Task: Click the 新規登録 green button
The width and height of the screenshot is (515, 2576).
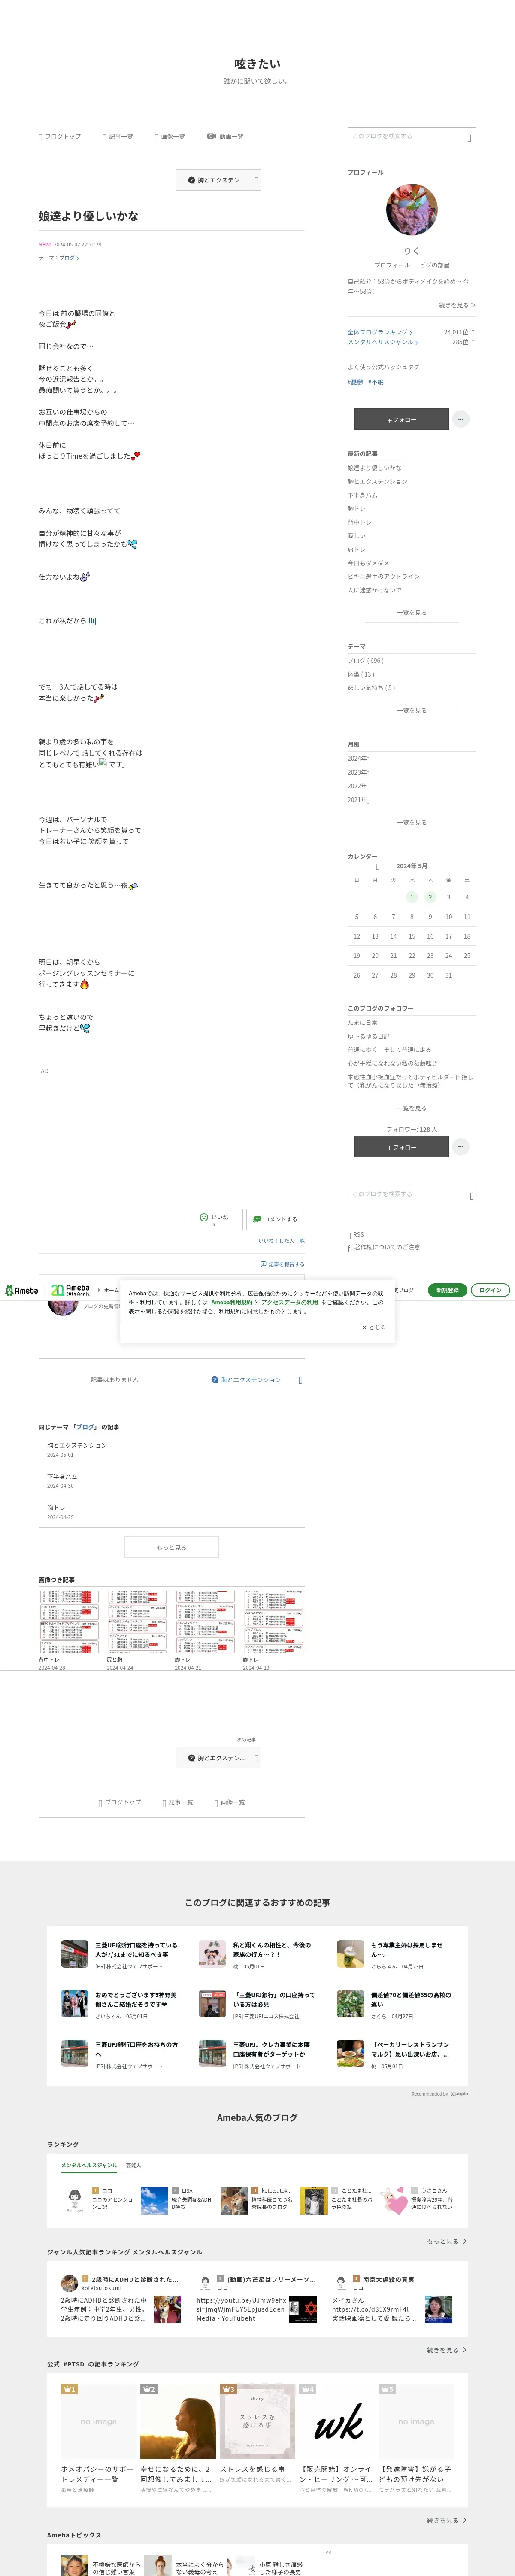Action: pyautogui.click(x=447, y=1290)
